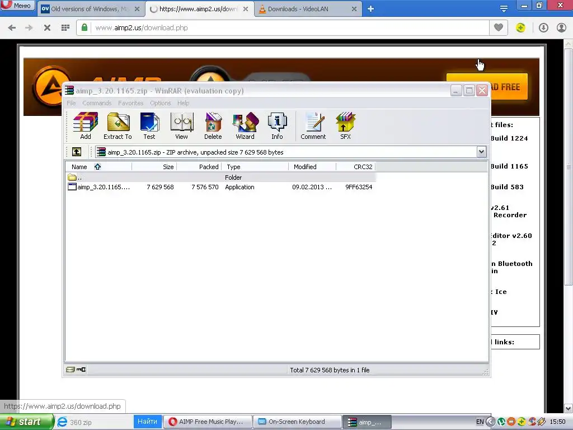Expand the archive path dropdown
The height and width of the screenshot is (430, 573).
(481, 152)
